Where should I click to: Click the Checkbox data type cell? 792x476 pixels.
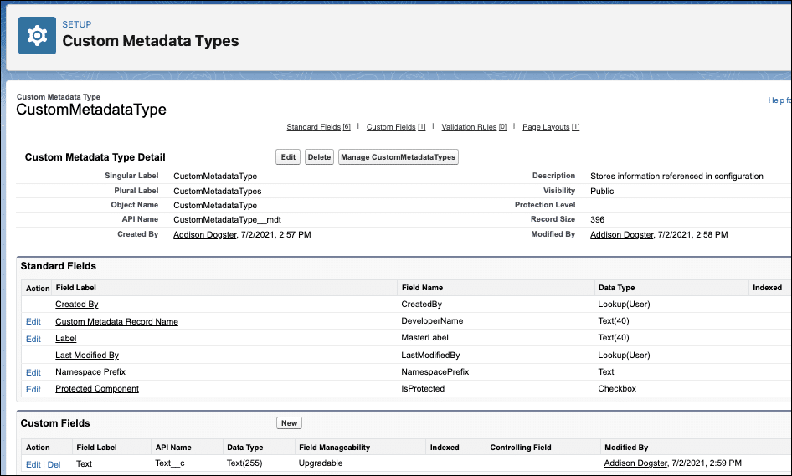(617, 389)
